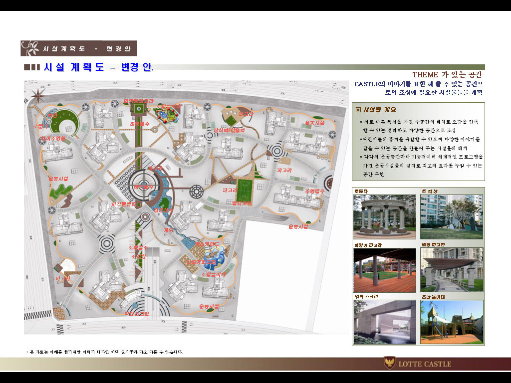Click the red 로툰다 label on the map
The width and height of the screenshot is (511, 383).
[41, 126]
